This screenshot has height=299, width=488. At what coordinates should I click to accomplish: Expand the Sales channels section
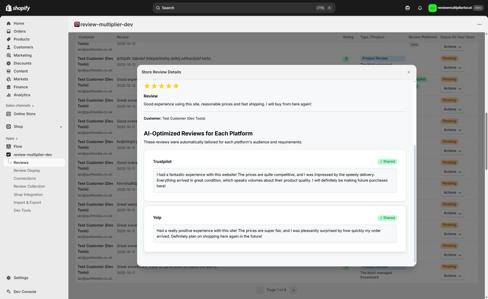(19, 105)
